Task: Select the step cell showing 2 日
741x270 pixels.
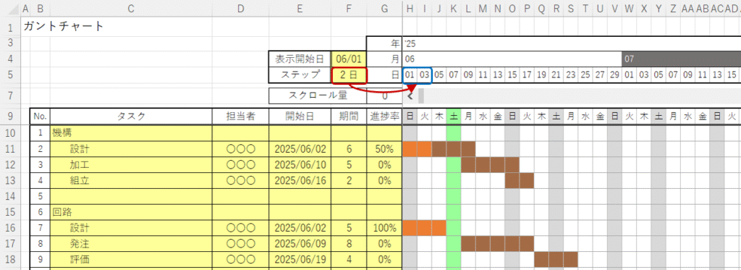Action: 349,75
